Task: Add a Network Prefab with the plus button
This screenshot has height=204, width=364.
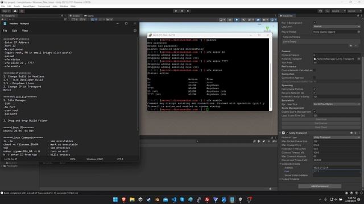Action: (351, 46)
